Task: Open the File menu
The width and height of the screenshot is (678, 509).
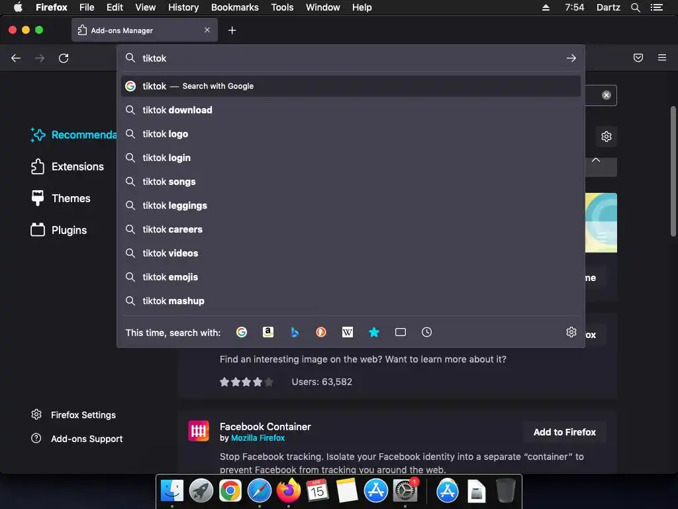Action: [x=87, y=7]
